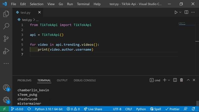The height and width of the screenshot is (112, 199).
Task: Click 's7eem_pubg' in terminal output
Action: click(x=27, y=95)
